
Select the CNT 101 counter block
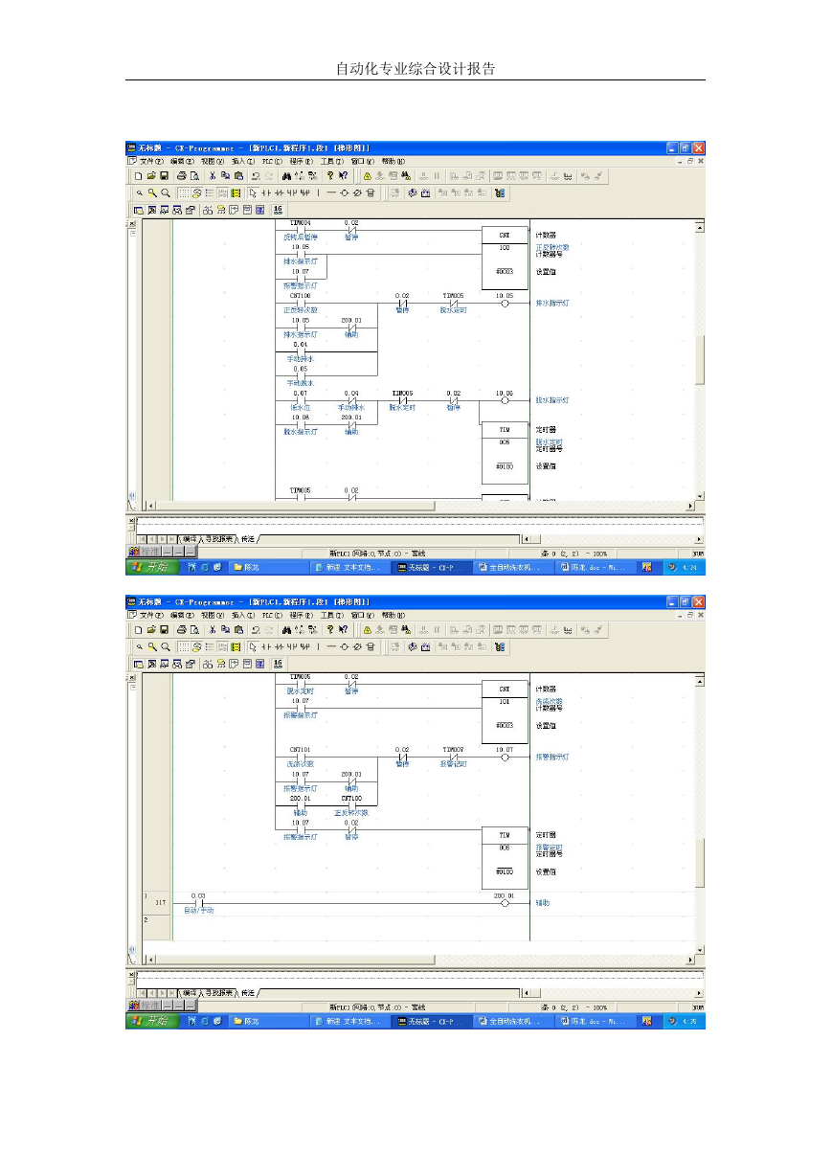(x=505, y=712)
